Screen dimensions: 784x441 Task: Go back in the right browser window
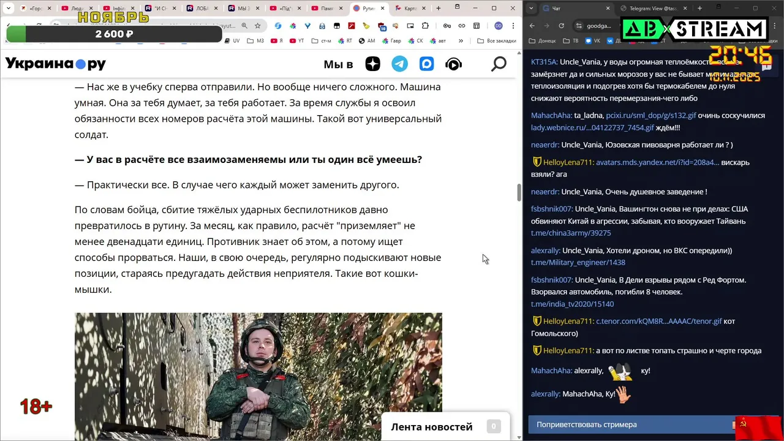pos(532,26)
